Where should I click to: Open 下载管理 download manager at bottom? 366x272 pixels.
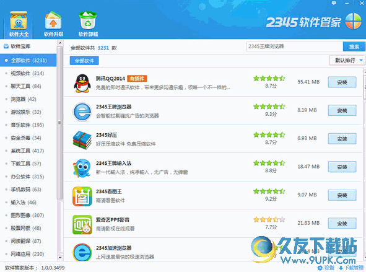tap(351, 268)
